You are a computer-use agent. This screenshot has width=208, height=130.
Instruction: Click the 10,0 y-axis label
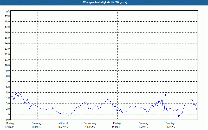(x=7, y=65)
